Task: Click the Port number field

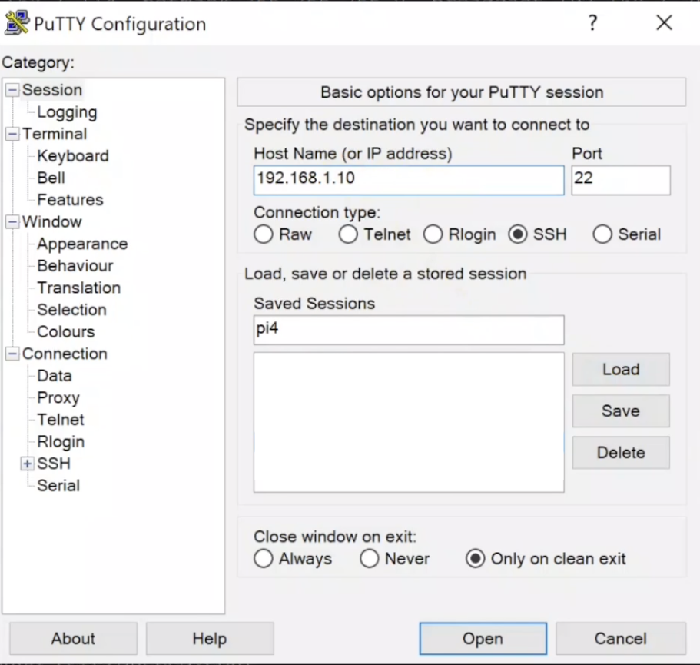Action: point(620,180)
